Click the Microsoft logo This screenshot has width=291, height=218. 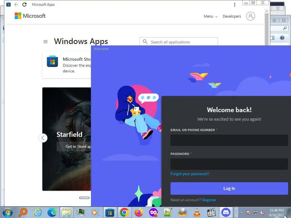click(x=30, y=16)
